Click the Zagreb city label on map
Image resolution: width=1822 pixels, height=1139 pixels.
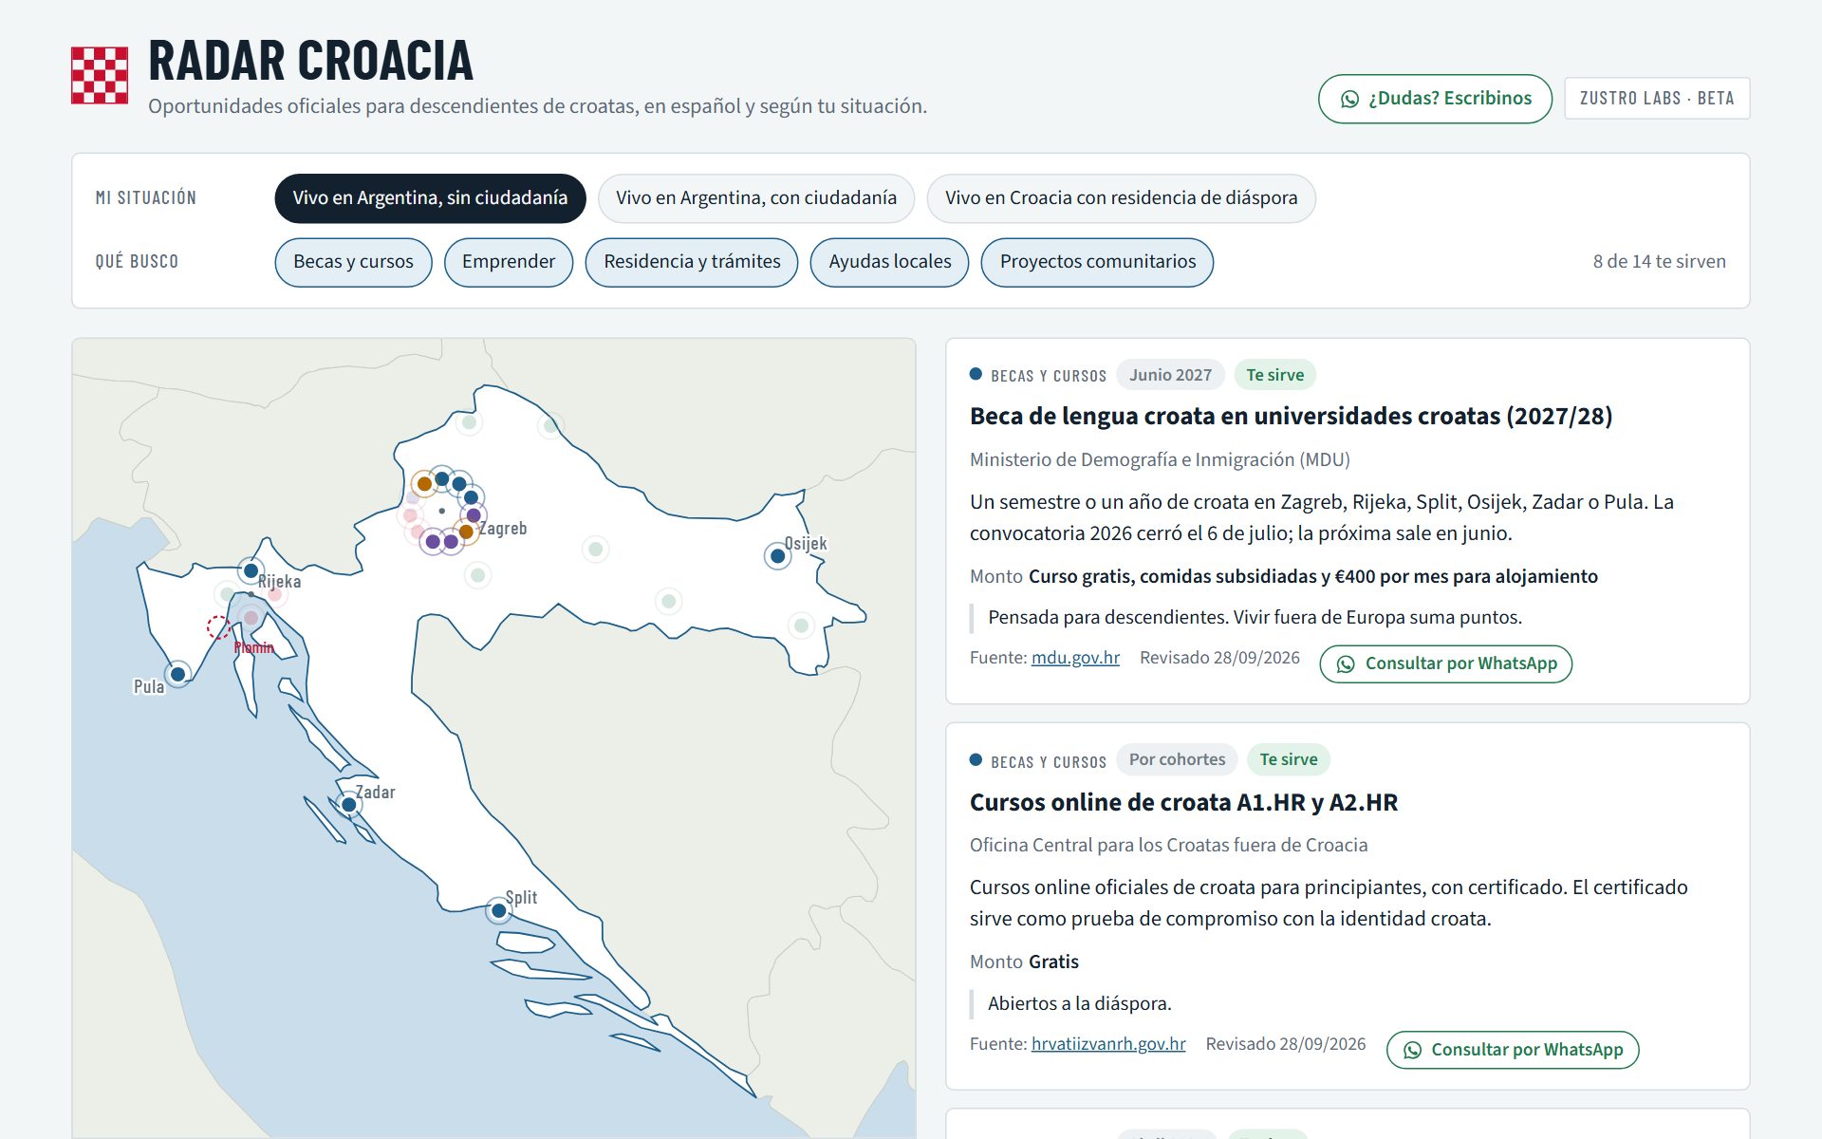pyautogui.click(x=503, y=529)
